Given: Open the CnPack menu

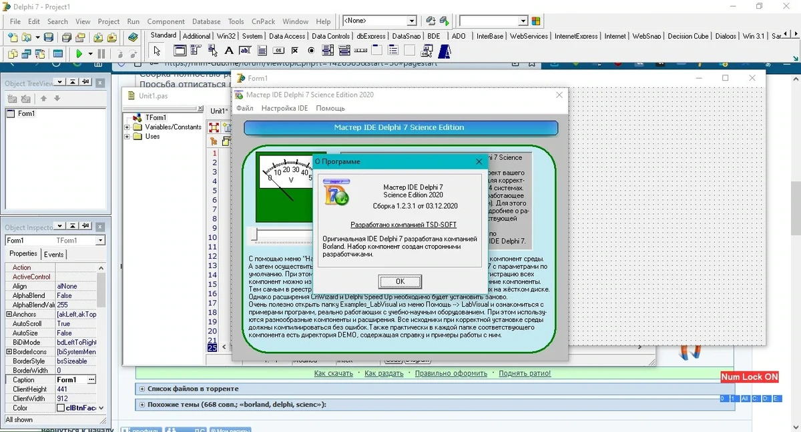Looking at the screenshot, I should click(263, 21).
